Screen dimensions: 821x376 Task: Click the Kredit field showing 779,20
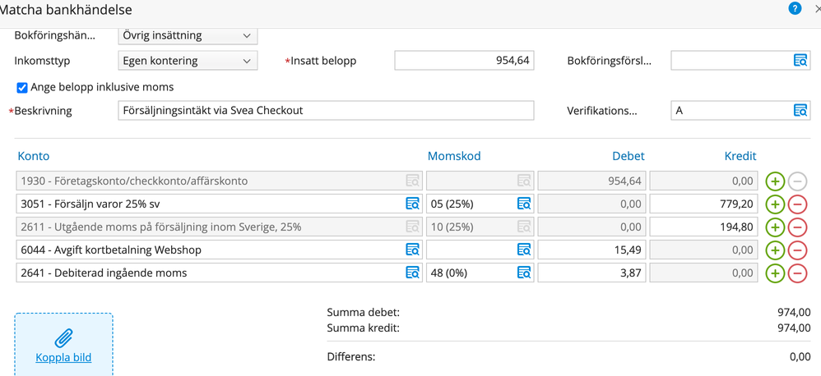tap(703, 204)
